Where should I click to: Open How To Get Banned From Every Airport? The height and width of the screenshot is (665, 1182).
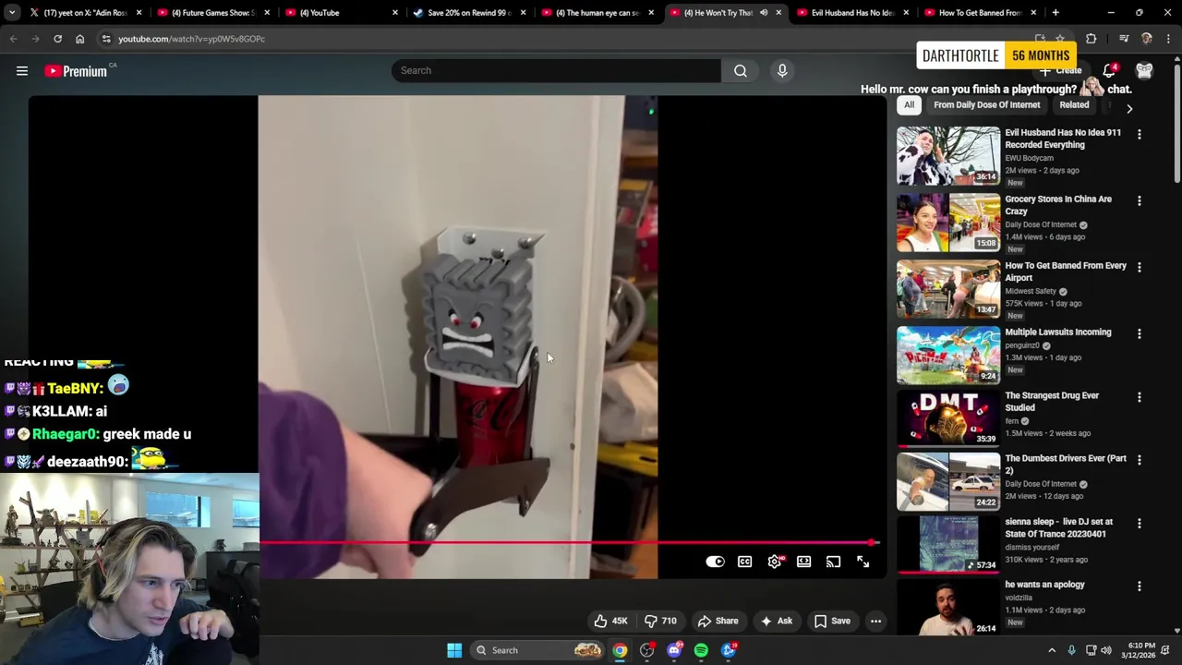click(x=1066, y=272)
